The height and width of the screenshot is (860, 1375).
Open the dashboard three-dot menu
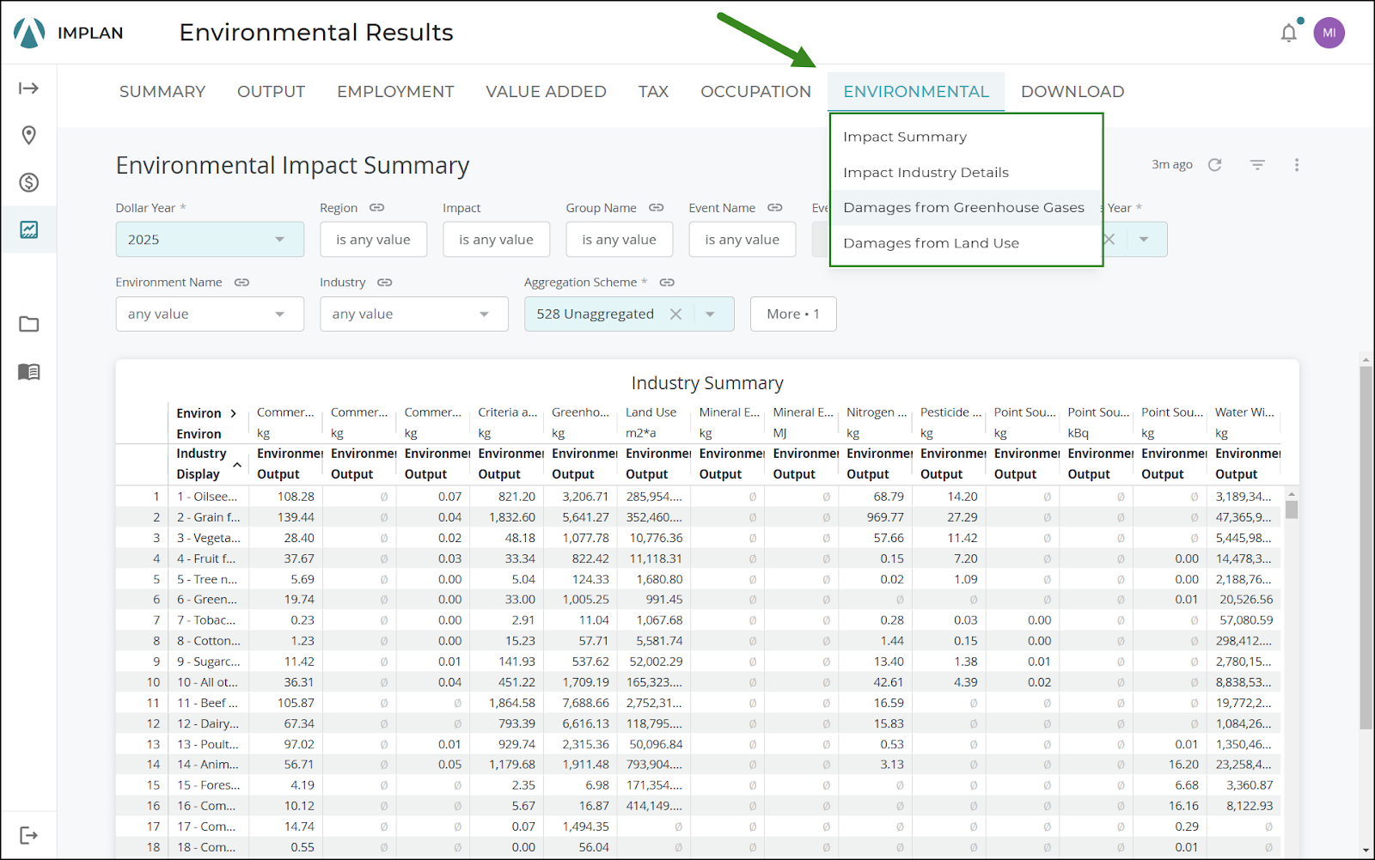[1297, 165]
